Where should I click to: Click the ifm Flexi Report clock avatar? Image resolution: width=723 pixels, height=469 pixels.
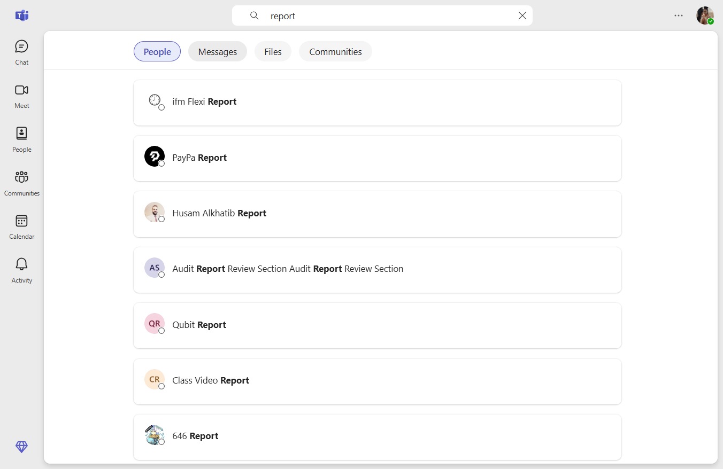point(155,100)
